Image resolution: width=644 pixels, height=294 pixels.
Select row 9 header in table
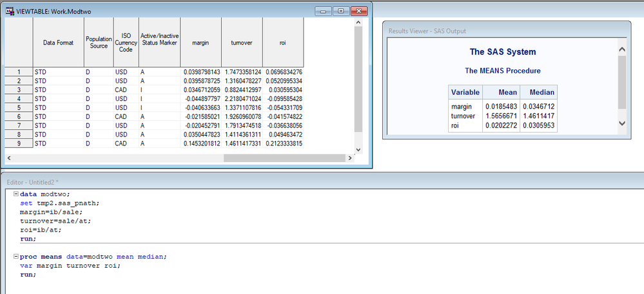click(19, 144)
